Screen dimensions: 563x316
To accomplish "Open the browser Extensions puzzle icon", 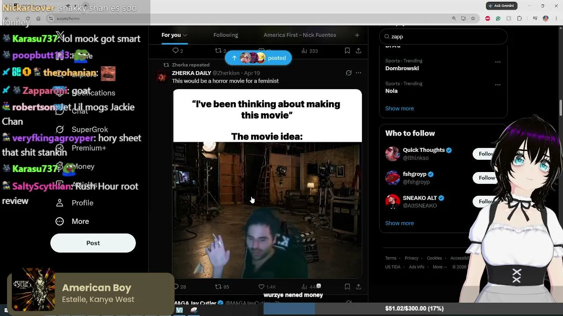I will tap(519, 18).
